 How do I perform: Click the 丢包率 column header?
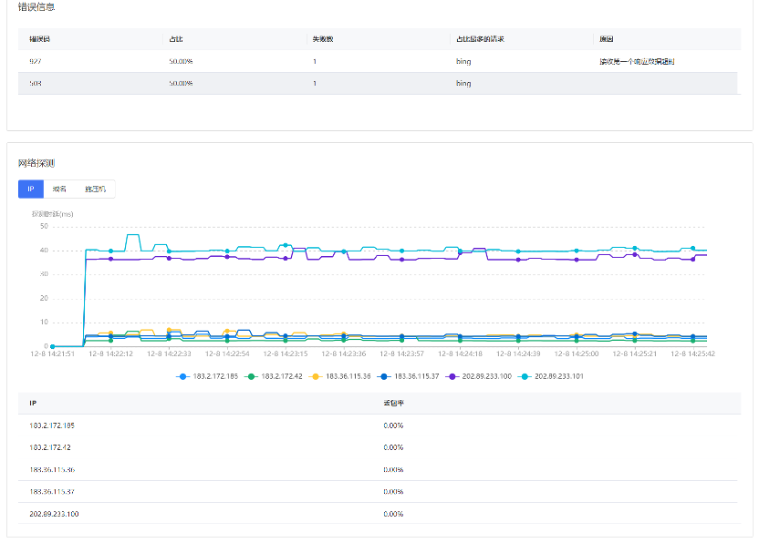click(x=393, y=403)
